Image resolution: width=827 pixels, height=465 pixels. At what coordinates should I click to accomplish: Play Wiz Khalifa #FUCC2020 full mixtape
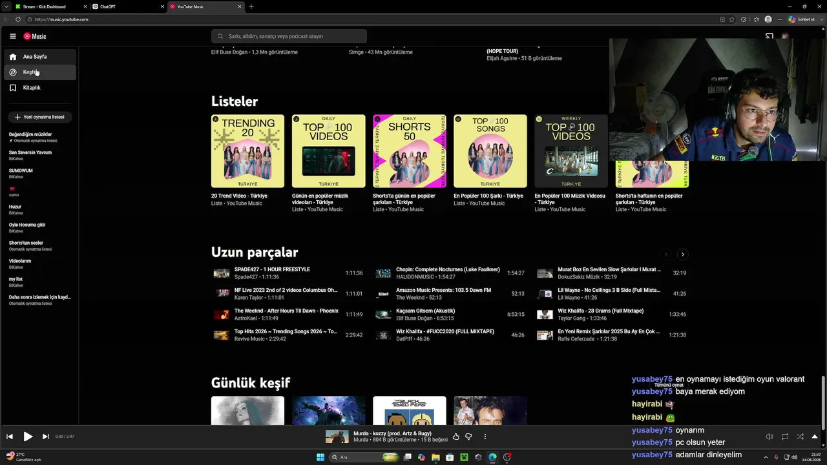point(450,335)
